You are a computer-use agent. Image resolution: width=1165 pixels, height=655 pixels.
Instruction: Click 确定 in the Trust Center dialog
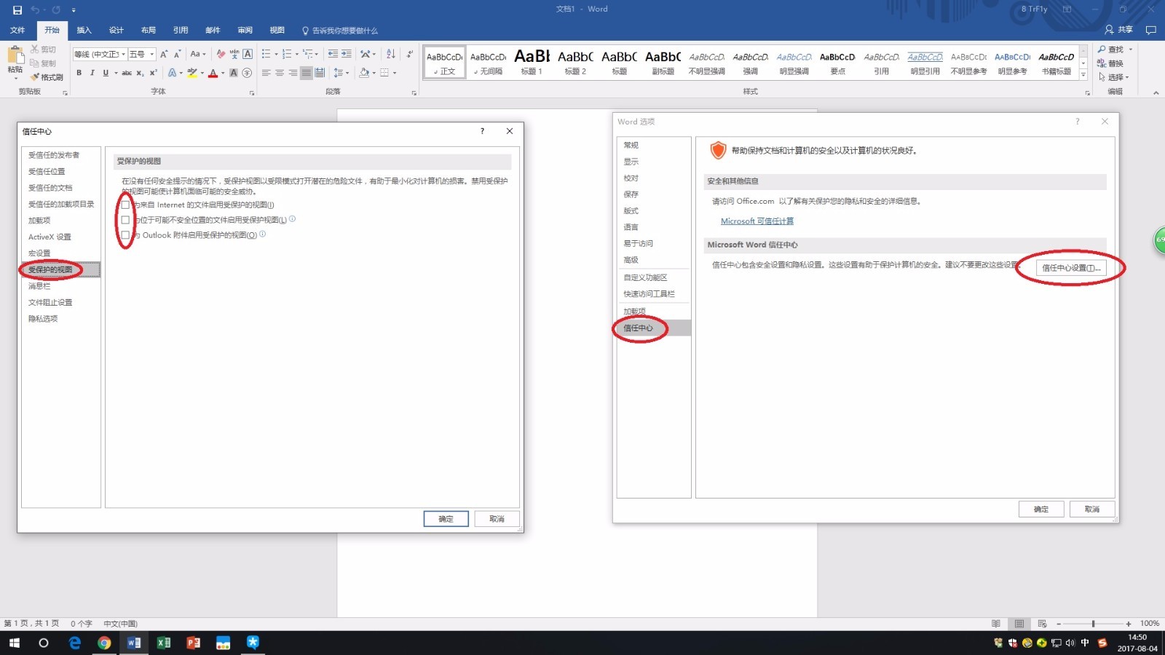pos(446,519)
